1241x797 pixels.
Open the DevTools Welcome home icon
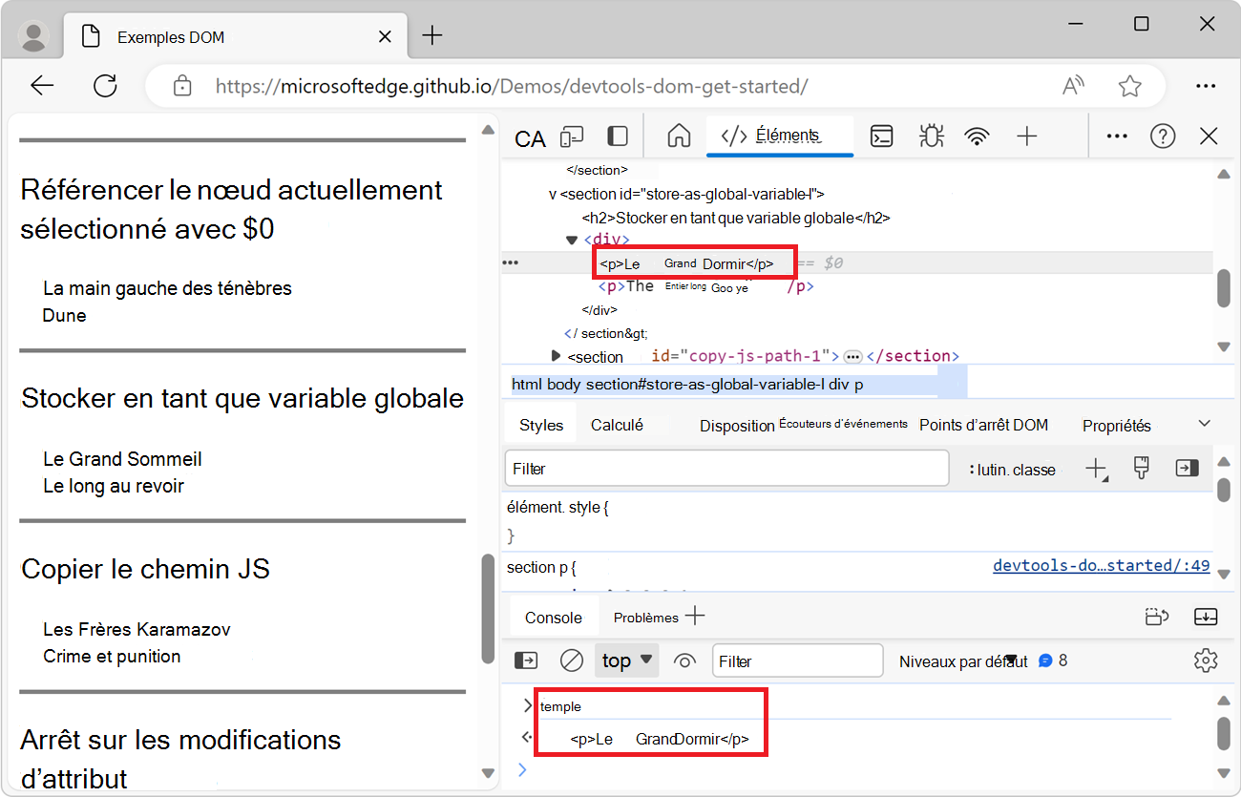pyautogui.click(x=679, y=136)
